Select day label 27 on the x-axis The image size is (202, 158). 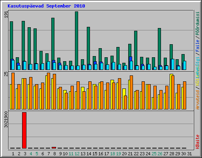pos(166,154)
